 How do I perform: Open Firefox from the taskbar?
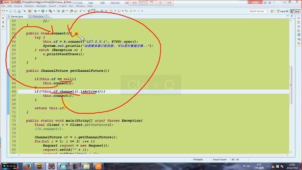point(28,166)
